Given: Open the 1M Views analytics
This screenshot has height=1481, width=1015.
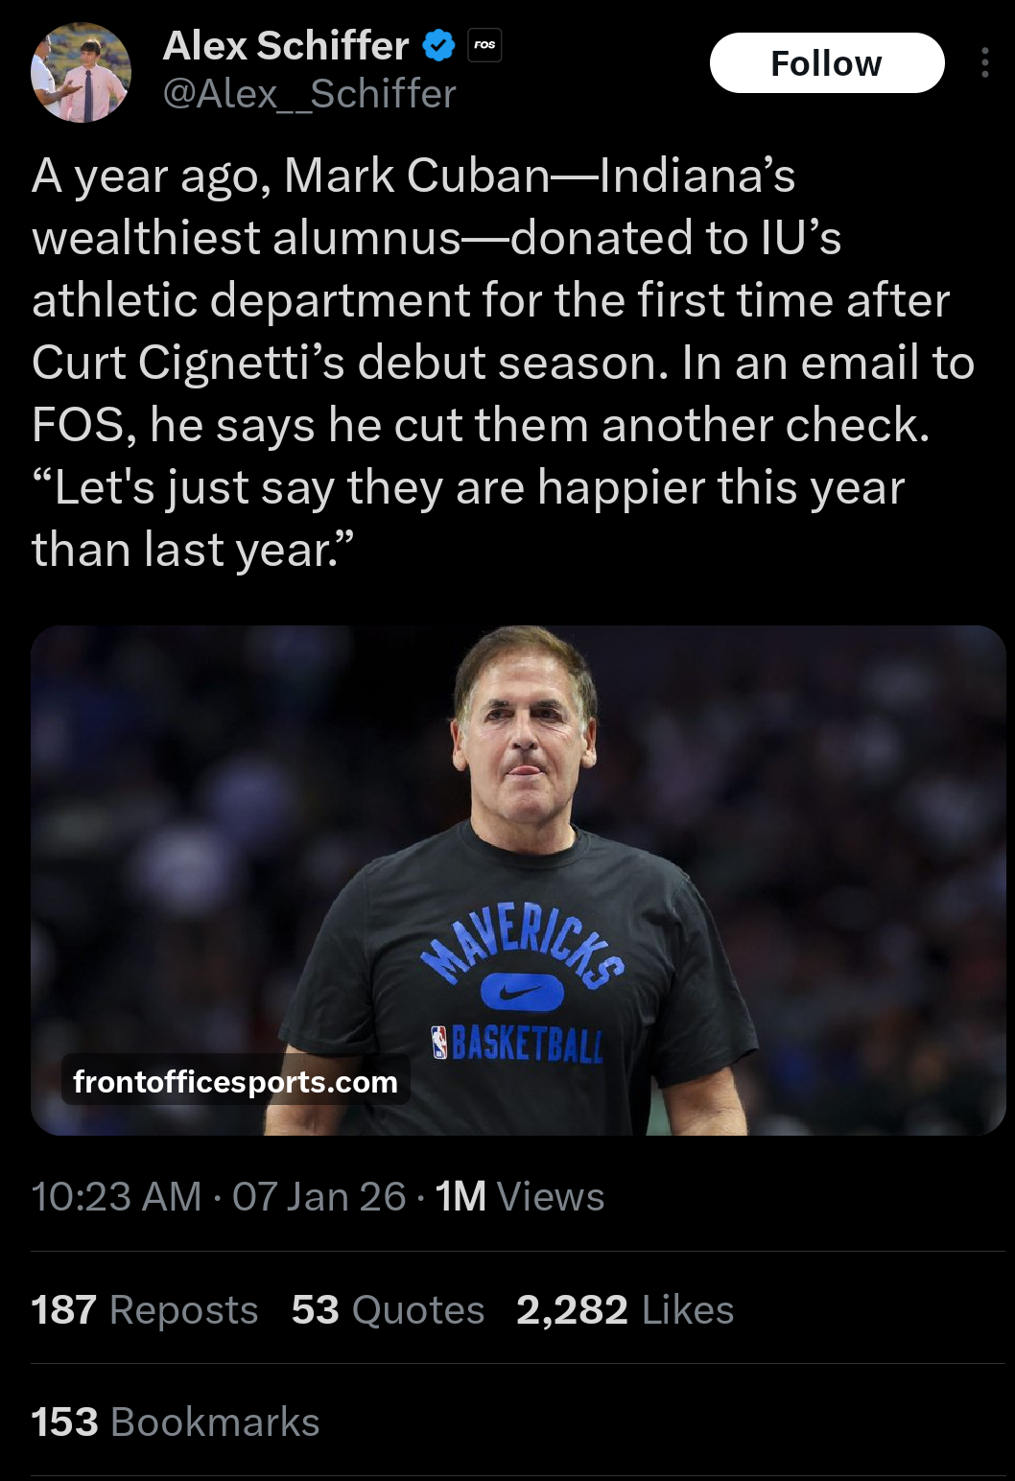Looking at the screenshot, I should tap(520, 1196).
